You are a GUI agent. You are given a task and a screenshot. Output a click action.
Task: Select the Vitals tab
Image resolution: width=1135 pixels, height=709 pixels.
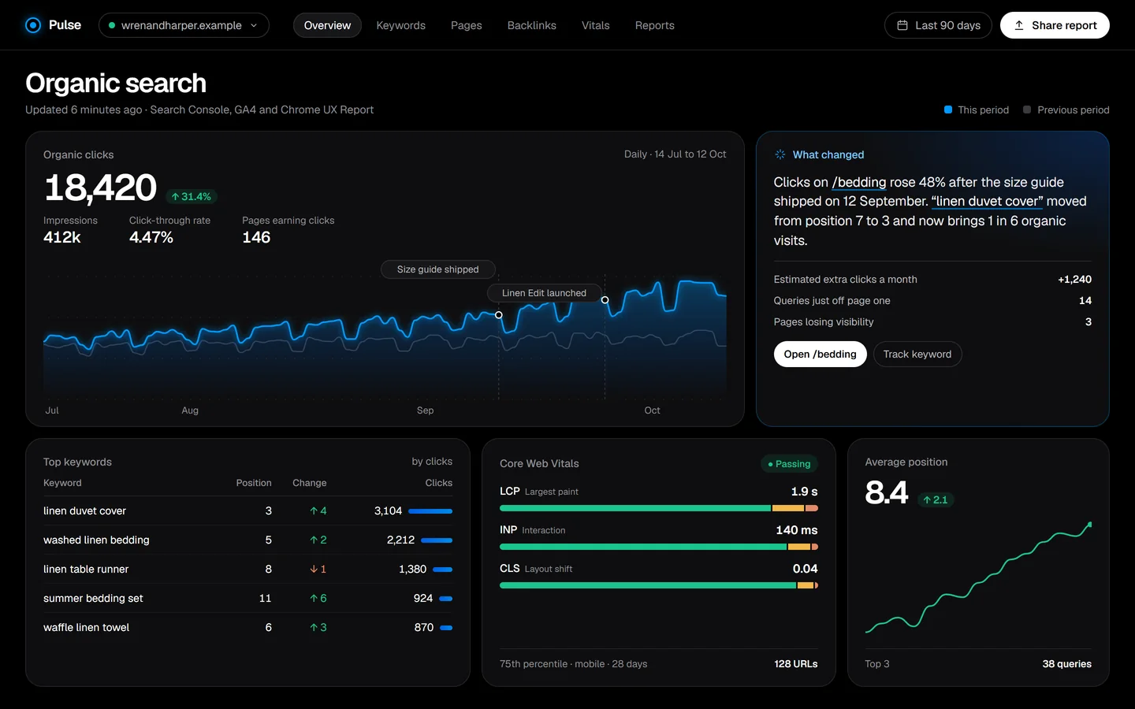[x=596, y=25]
